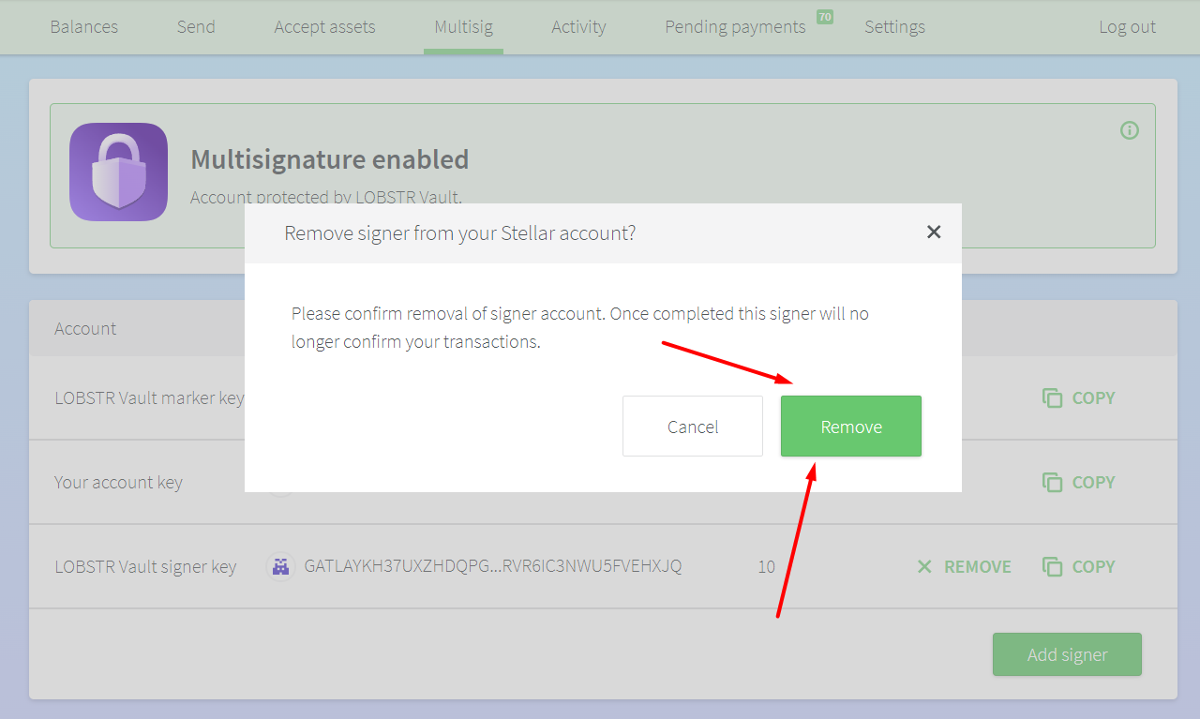The width and height of the screenshot is (1200, 719).
Task: Confirm with the green Remove button
Action: 850,427
